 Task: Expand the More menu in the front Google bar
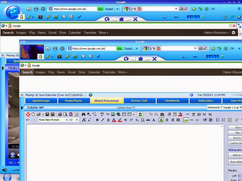click(123, 72)
